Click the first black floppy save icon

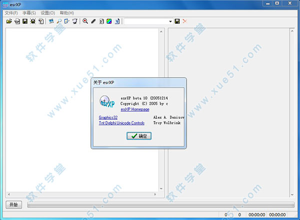click(25, 21)
